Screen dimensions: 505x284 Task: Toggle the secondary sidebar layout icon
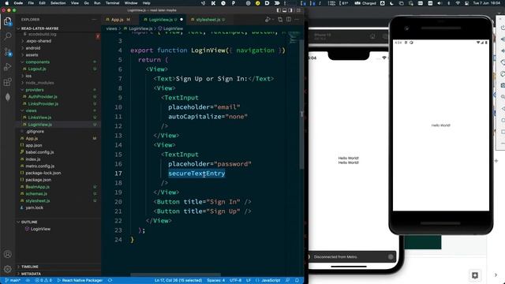coord(290,10)
